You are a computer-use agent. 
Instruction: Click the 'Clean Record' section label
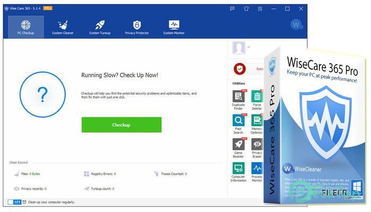tap(19, 163)
